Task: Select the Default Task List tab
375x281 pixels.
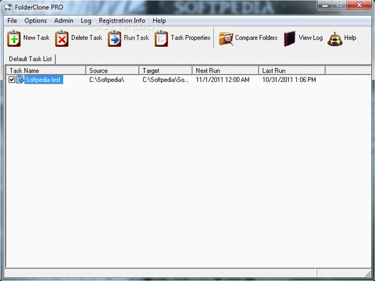Action: (x=31, y=59)
